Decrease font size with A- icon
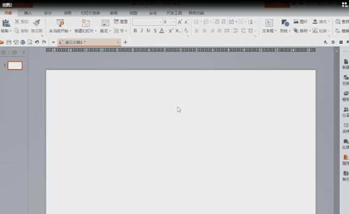Screen dimensions: 349x214 (x=187, y=22)
